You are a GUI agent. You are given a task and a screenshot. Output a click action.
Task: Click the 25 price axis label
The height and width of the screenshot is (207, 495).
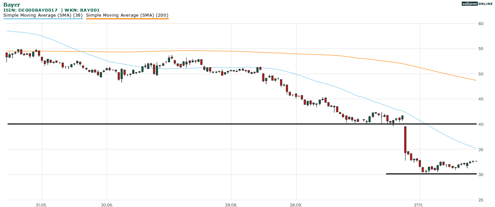(481, 200)
